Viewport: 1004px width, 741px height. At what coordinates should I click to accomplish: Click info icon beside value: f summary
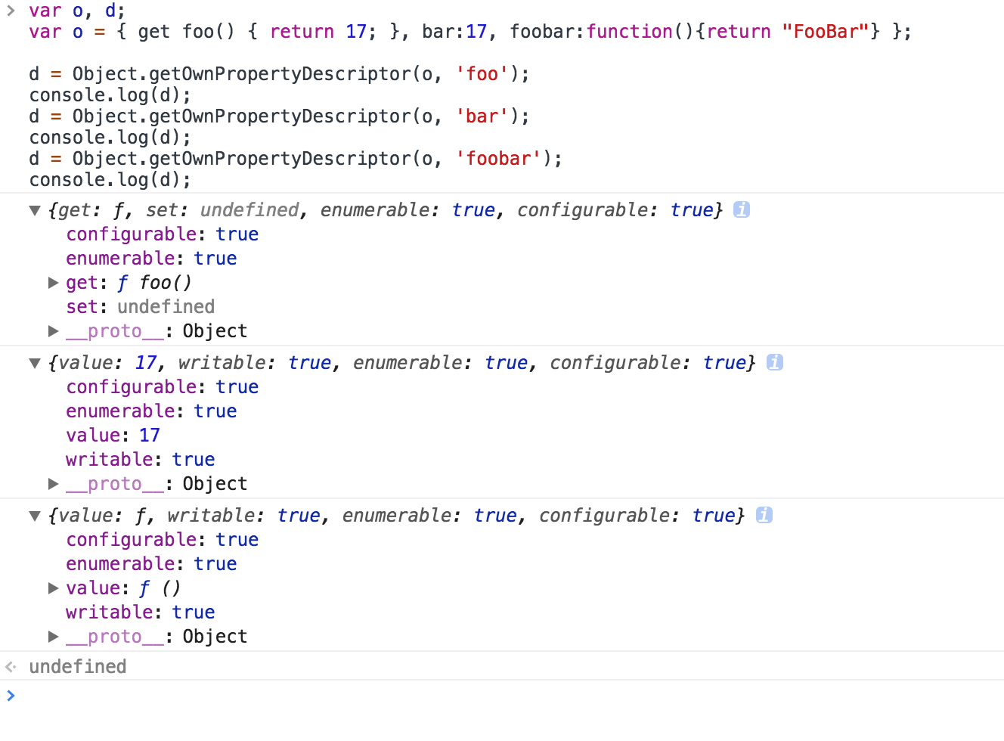764,516
